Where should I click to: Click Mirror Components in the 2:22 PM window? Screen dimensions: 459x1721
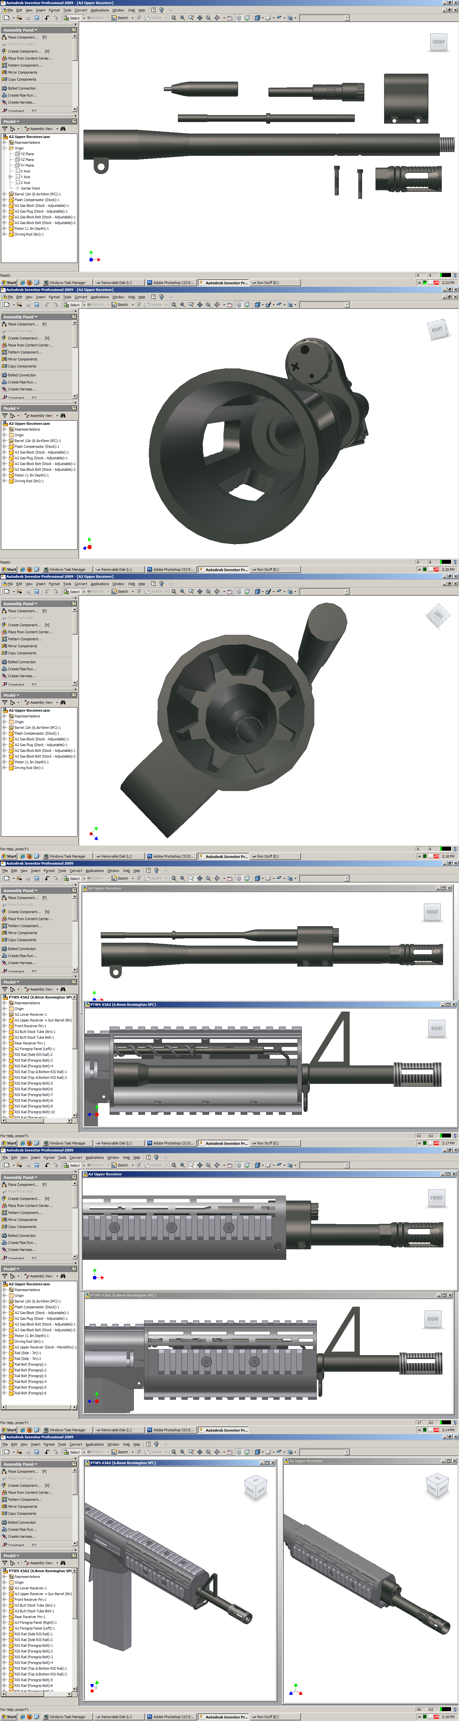[19, 72]
